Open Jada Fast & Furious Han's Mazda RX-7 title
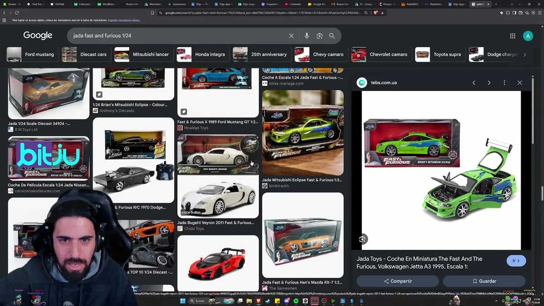Image resolution: width=544 pixels, height=306 pixels. [302, 282]
